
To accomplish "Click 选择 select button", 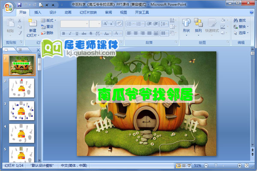I will pyautogui.click(x=241, y=33).
